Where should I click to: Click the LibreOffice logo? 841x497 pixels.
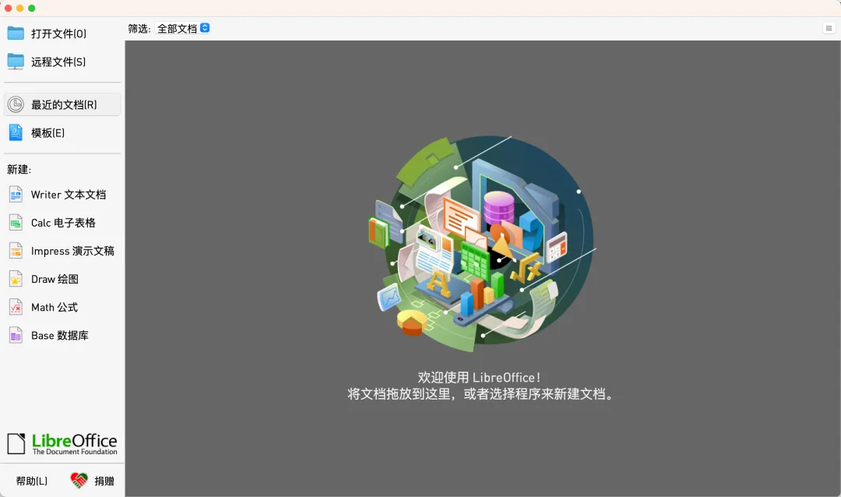(x=62, y=444)
